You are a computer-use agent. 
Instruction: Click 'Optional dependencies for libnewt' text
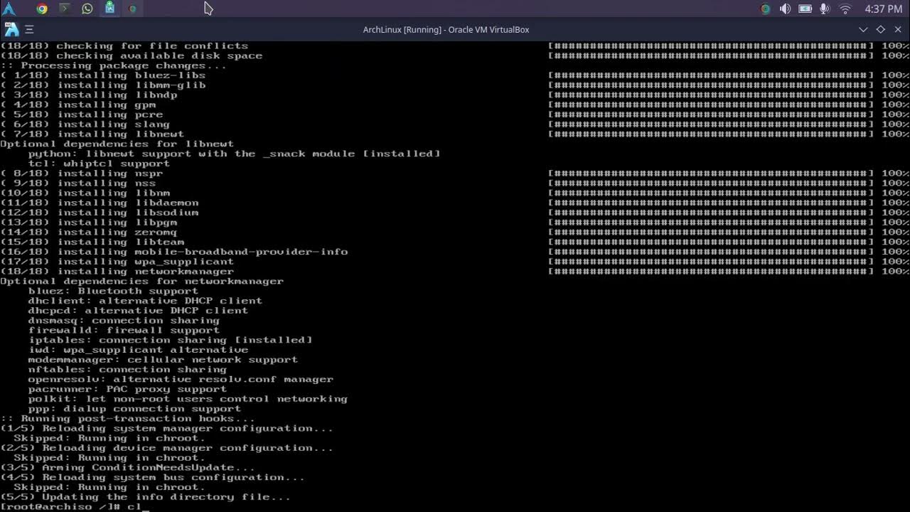pos(117,144)
